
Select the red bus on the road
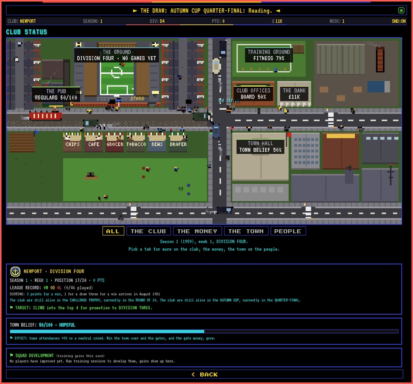[45, 116]
